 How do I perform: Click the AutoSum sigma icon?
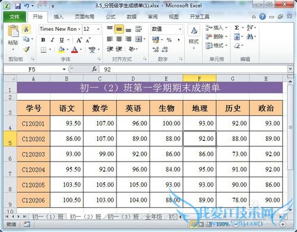pyautogui.click(x=236, y=28)
